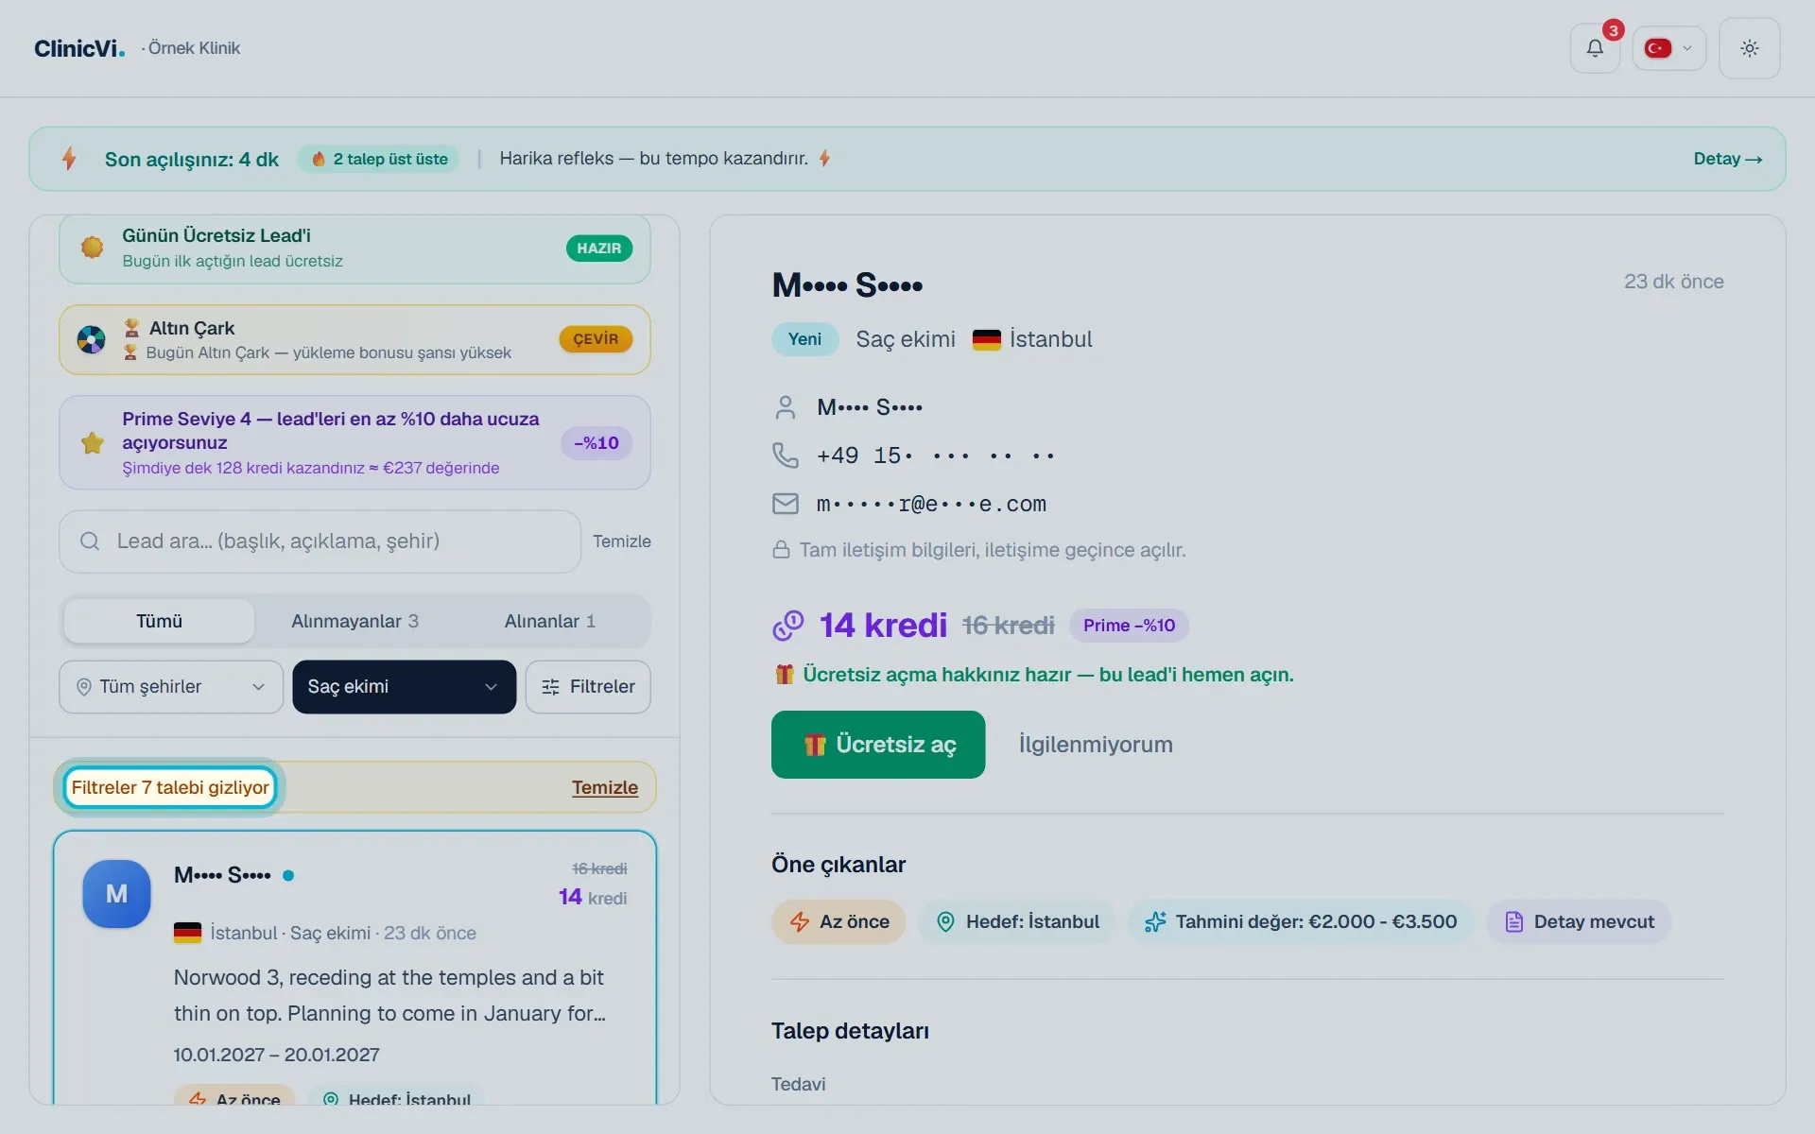Open the Turkish flag language selector
The width and height of the screenshot is (1815, 1134).
coord(1668,48)
